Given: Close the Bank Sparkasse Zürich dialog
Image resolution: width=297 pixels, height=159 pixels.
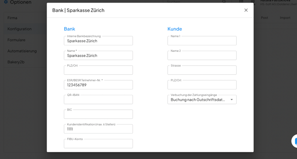Looking at the screenshot, I should (246, 10).
